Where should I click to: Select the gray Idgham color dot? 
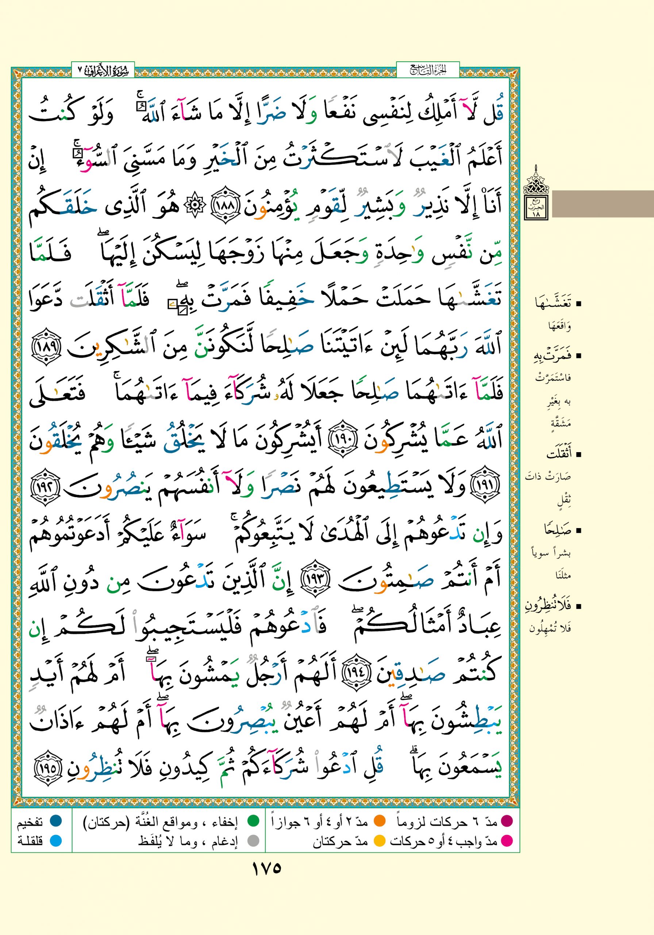pos(254,840)
